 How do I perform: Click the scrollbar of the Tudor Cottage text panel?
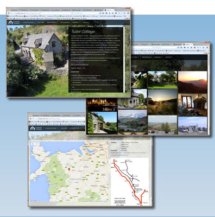(x=124, y=60)
